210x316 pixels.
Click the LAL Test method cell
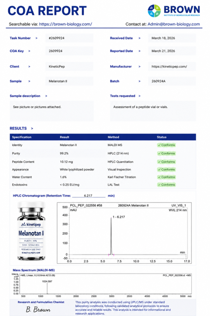(x=113, y=184)
